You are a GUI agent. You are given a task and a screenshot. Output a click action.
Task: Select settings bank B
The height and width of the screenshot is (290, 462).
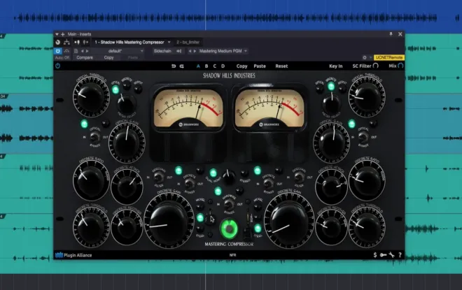(x=206, y=66)
